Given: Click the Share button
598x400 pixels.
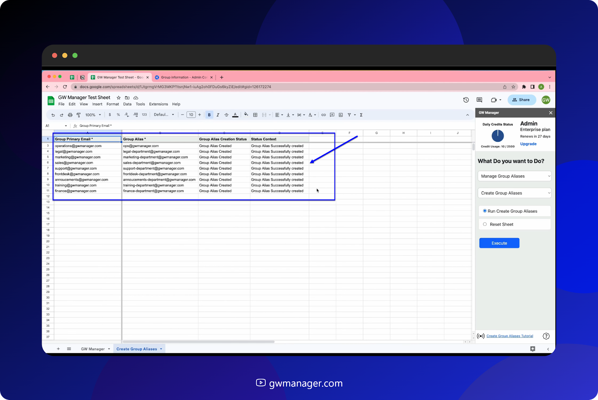Looking at the screenshot, I should pos(521,100).
